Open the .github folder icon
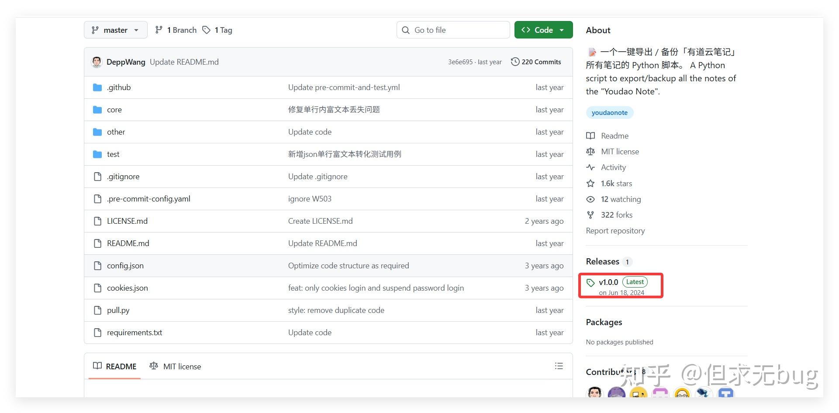The image size is (839, 413). pyautogui.click(x=97, y=87)
